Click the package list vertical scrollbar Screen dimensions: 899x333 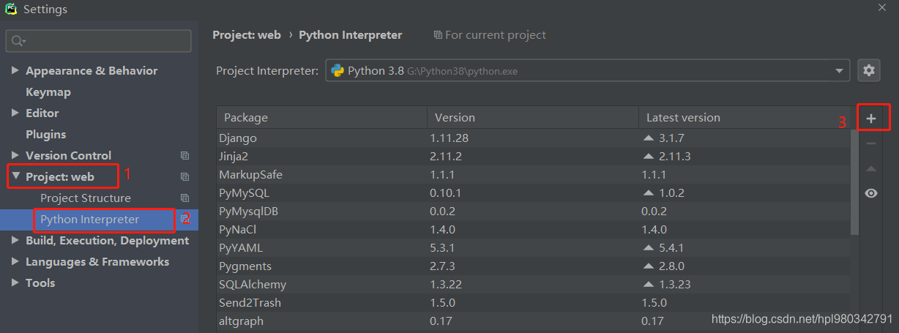point(854,183)
